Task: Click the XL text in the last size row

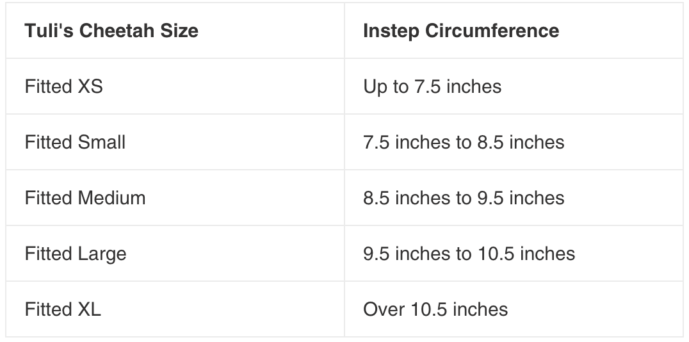Action: pyautogui.click(x=89, y=309)
